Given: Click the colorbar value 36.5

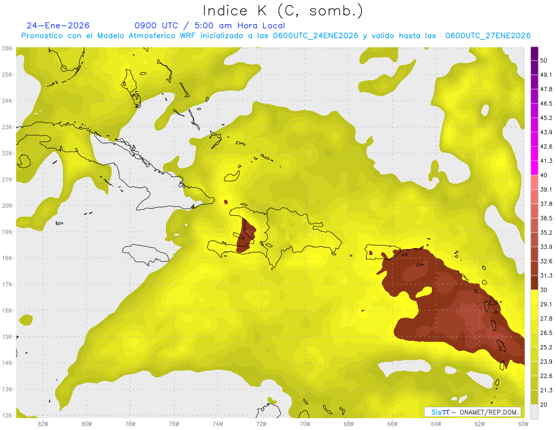Looking at the screenshot, I should (546, 218).
